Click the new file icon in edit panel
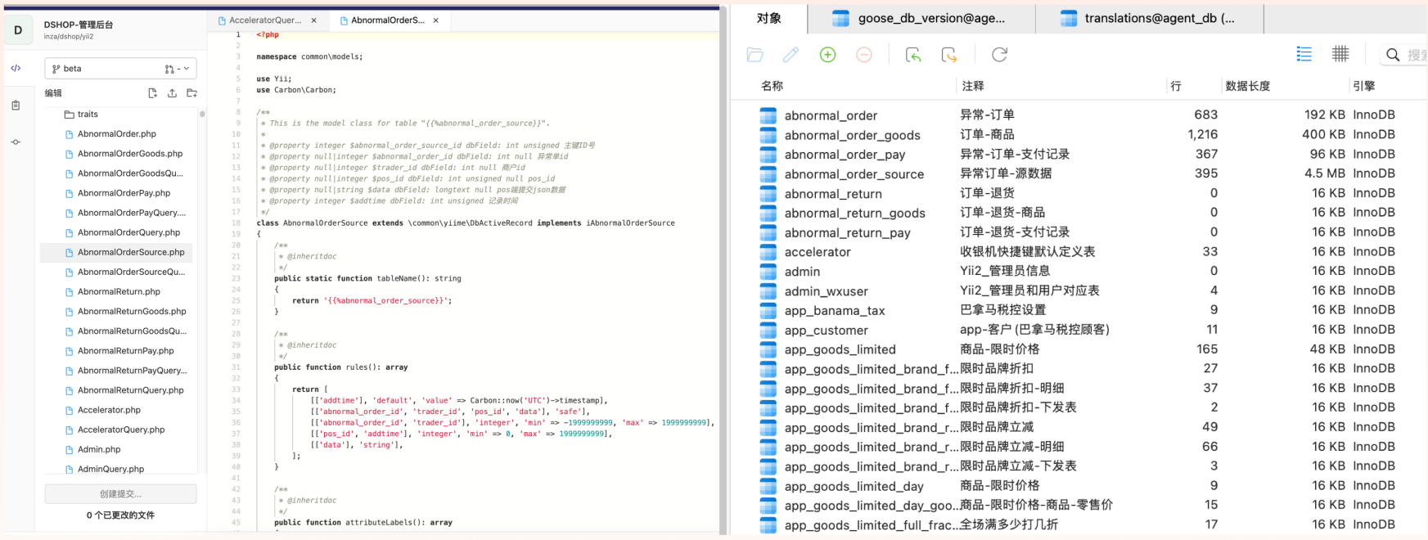This screenshot has width=1428, height=540. click(152, 93)
